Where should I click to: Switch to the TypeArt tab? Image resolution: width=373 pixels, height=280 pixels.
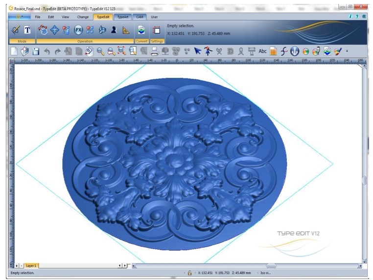click(123, 17)
